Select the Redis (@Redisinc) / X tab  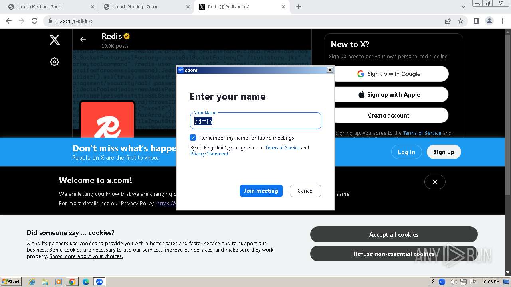[x=242, y=7]
